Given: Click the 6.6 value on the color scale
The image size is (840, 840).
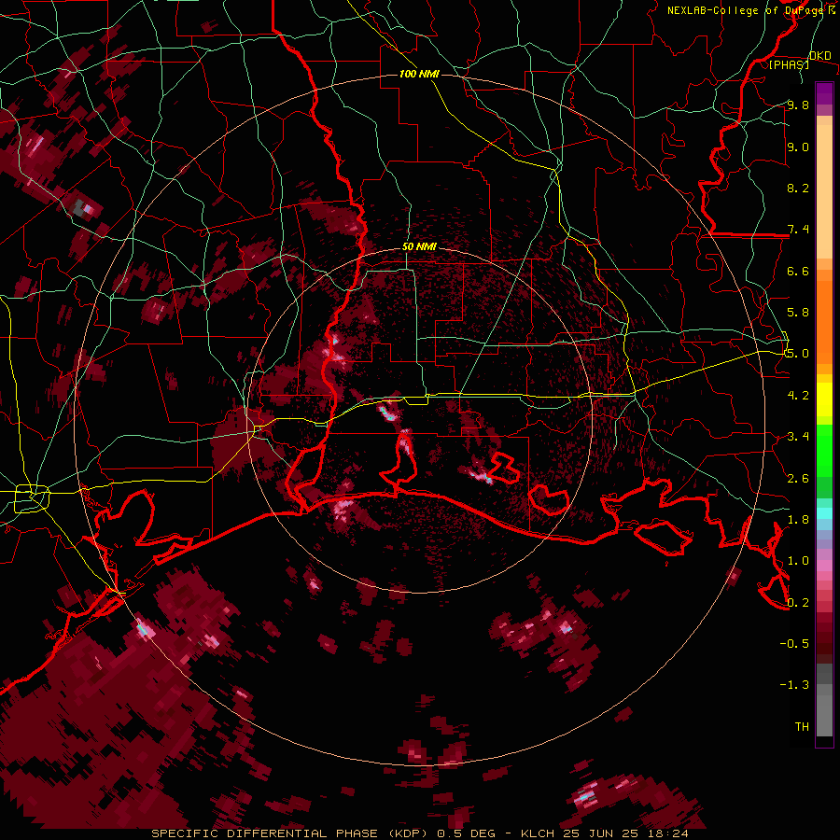Looking at the screenshot, I should (798, 271).
